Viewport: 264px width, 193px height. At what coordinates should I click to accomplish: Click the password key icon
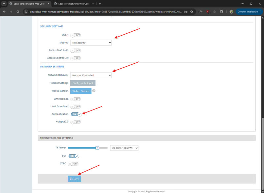(x=185, y=12)
